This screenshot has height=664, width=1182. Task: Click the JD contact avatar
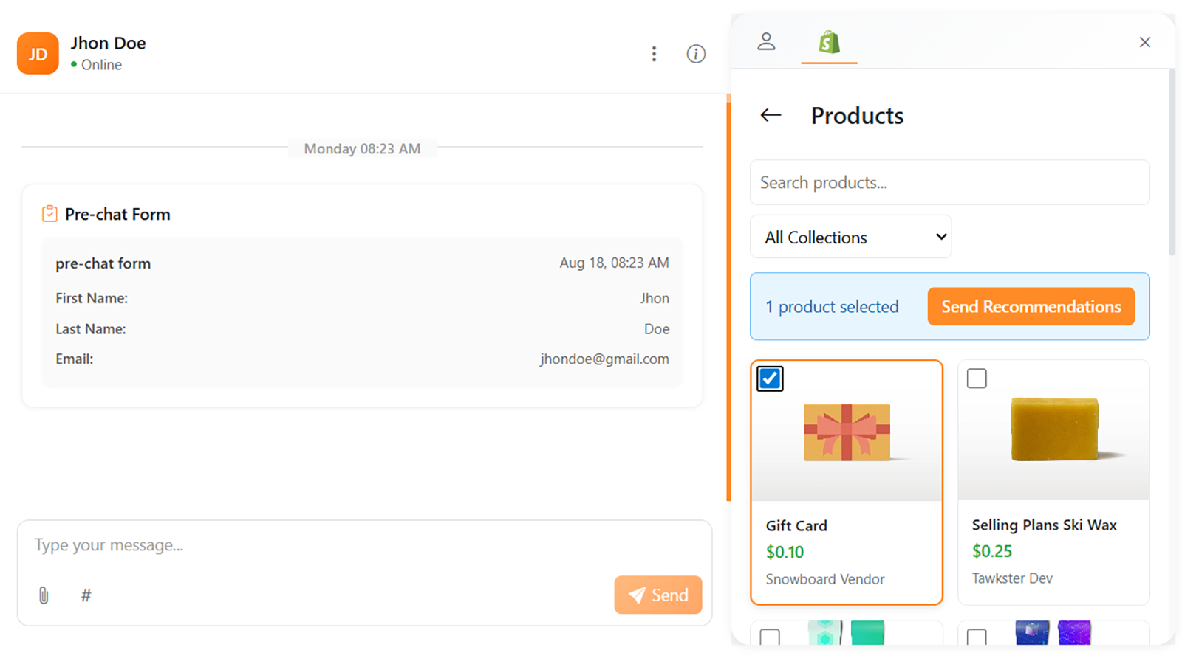pyautogui.click(x=38, y=54)
